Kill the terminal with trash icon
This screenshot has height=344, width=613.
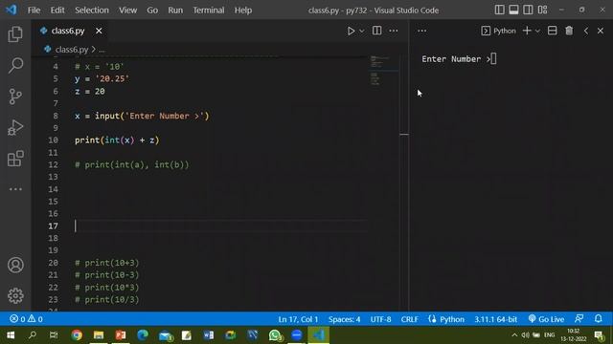point(569,31)
